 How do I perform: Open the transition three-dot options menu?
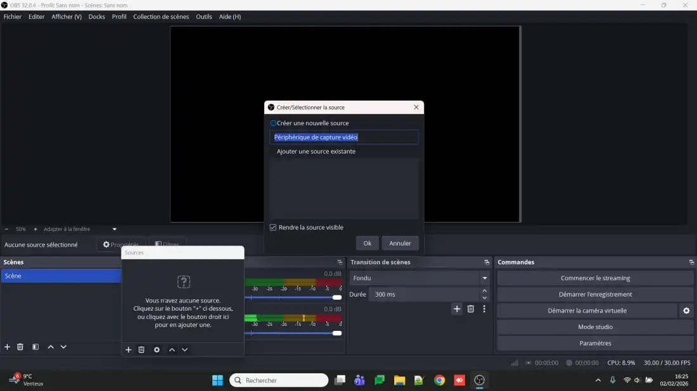pos(484,309)
